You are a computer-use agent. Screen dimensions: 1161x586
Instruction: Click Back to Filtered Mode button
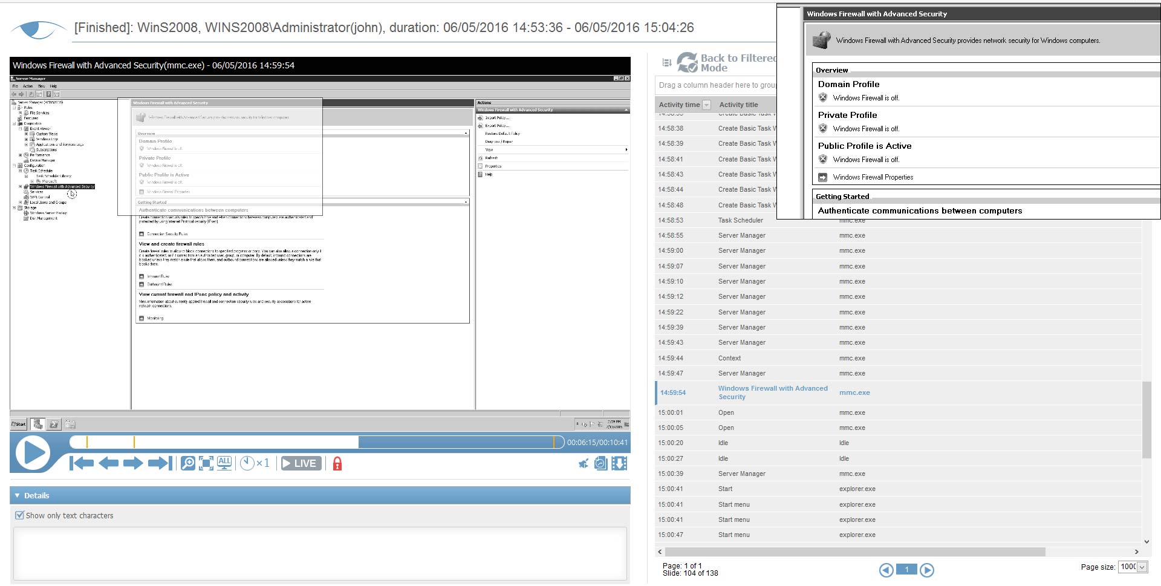tap(726, 62)
